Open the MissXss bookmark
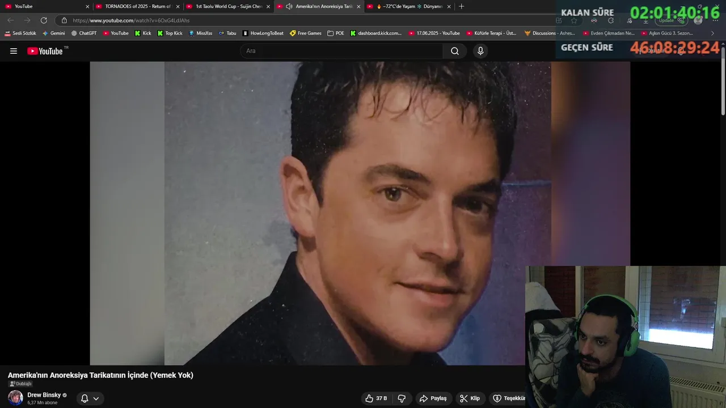726x408 pixels. coord(201,33)
